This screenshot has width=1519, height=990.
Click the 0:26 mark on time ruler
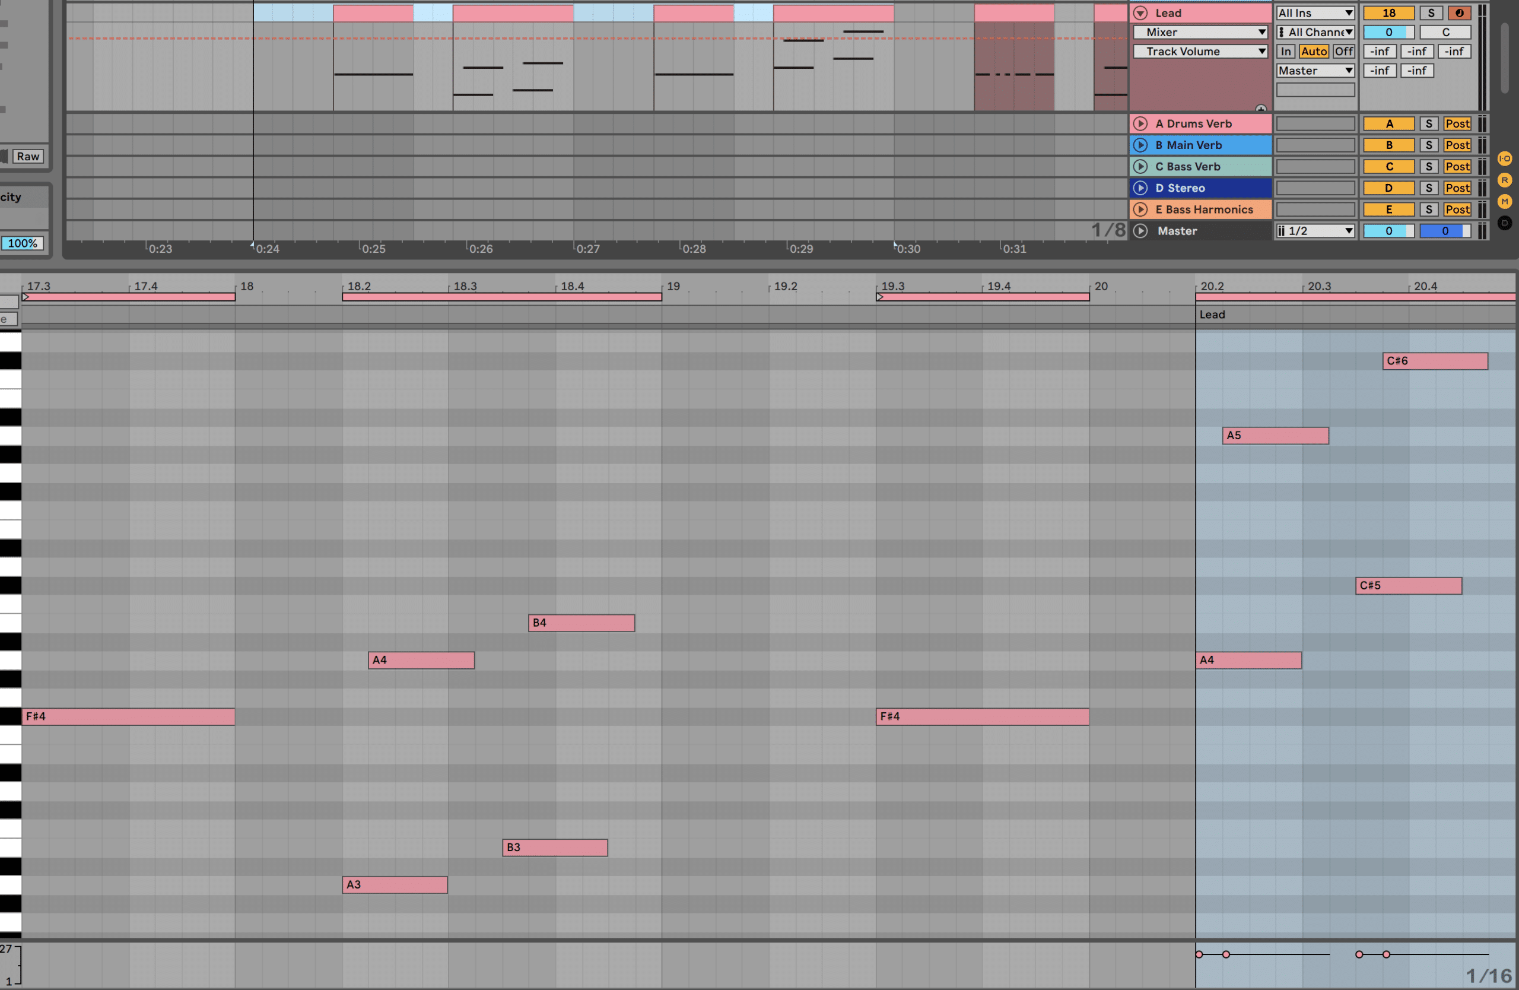point(481,249)
